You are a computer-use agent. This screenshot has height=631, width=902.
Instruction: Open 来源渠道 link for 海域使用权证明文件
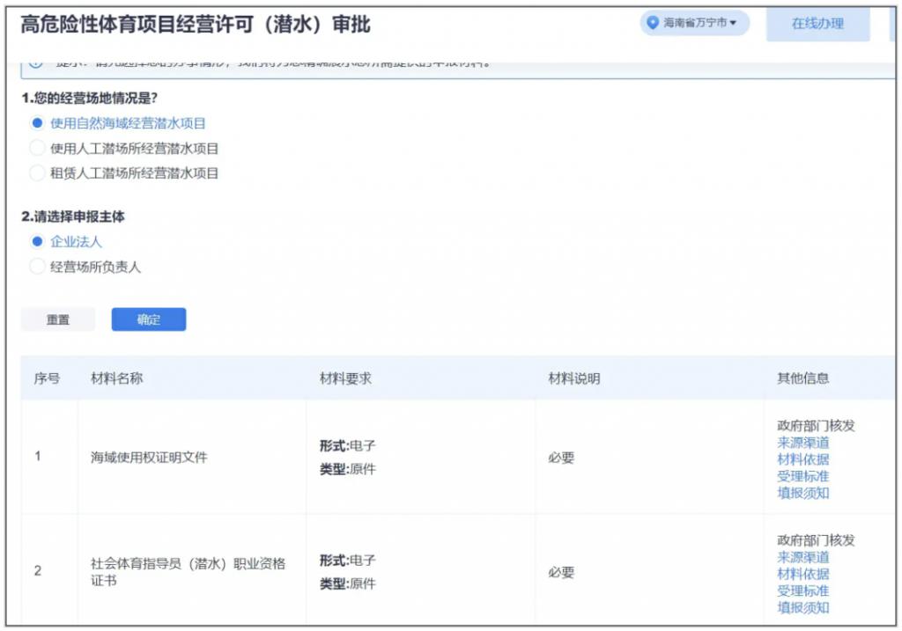802,443
